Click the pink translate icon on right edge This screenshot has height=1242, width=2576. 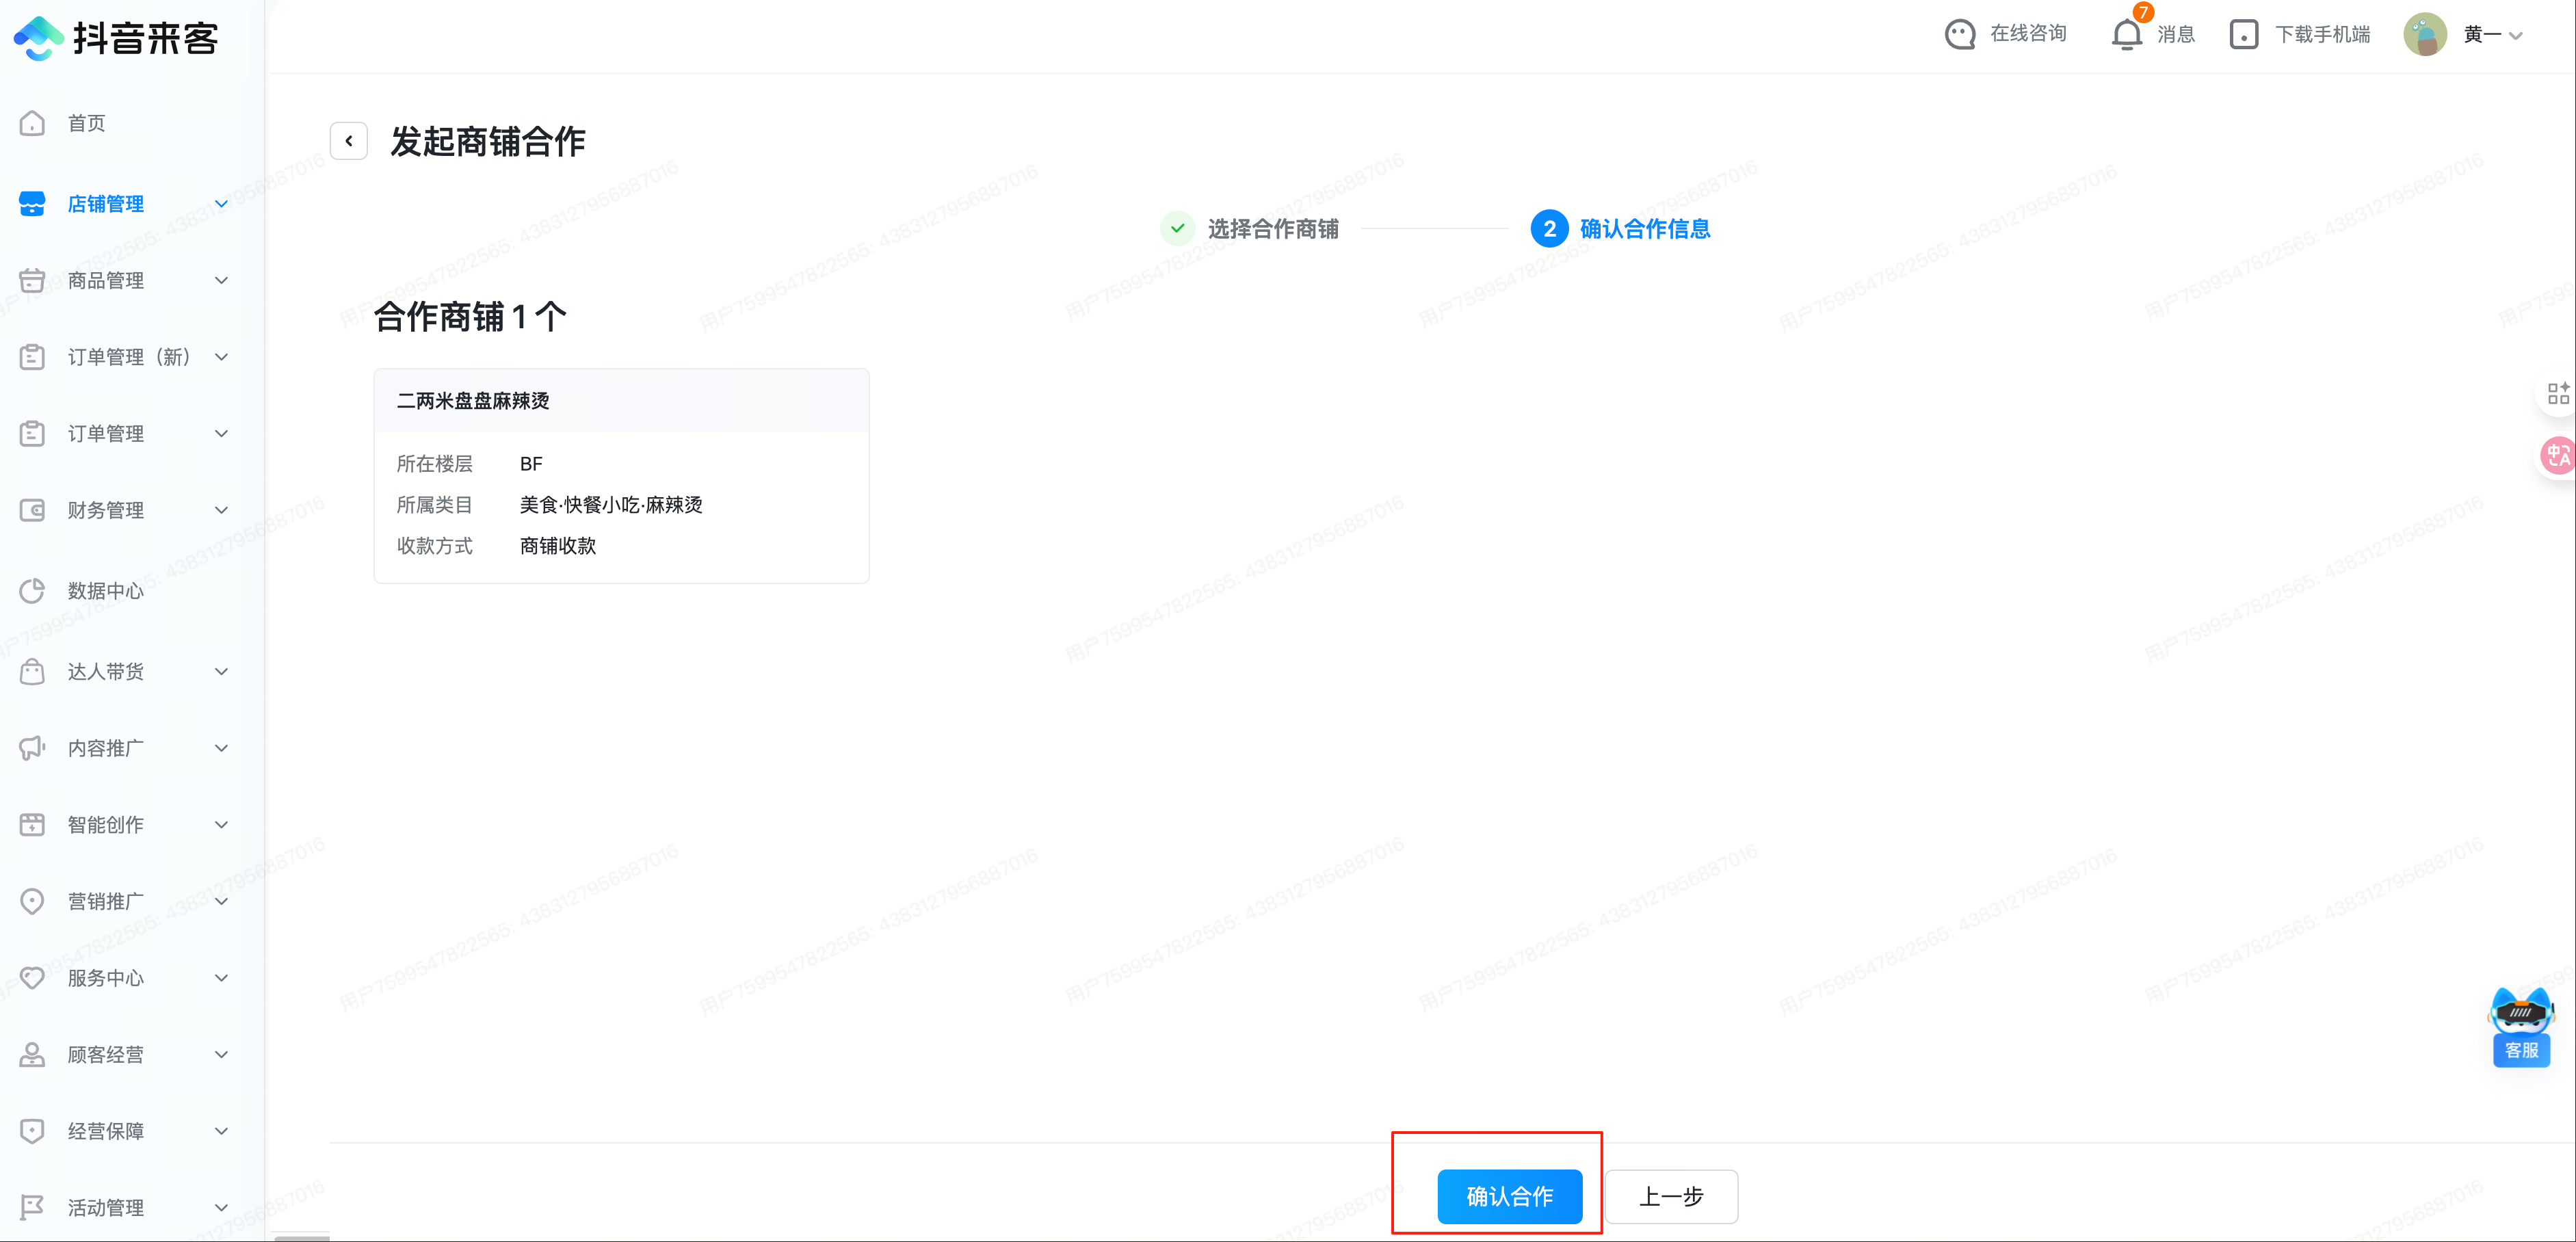click(x=2557, y=456)
